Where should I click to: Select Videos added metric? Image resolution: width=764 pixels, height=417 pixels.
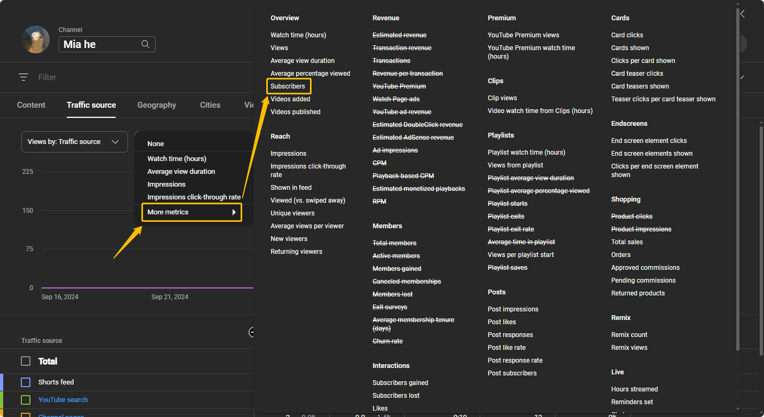pos(290,99)
